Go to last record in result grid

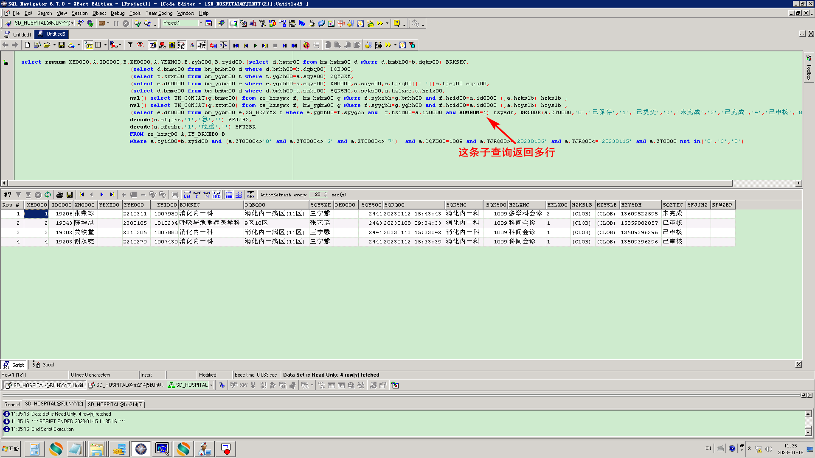(x=112, y=195)
